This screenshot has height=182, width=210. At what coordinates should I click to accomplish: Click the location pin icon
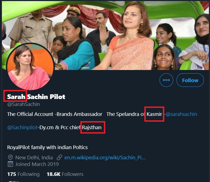[11, 158]
